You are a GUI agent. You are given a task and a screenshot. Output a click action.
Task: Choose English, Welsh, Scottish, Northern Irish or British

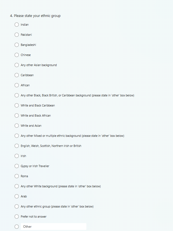pyautogui.click(x=17, y=146)
